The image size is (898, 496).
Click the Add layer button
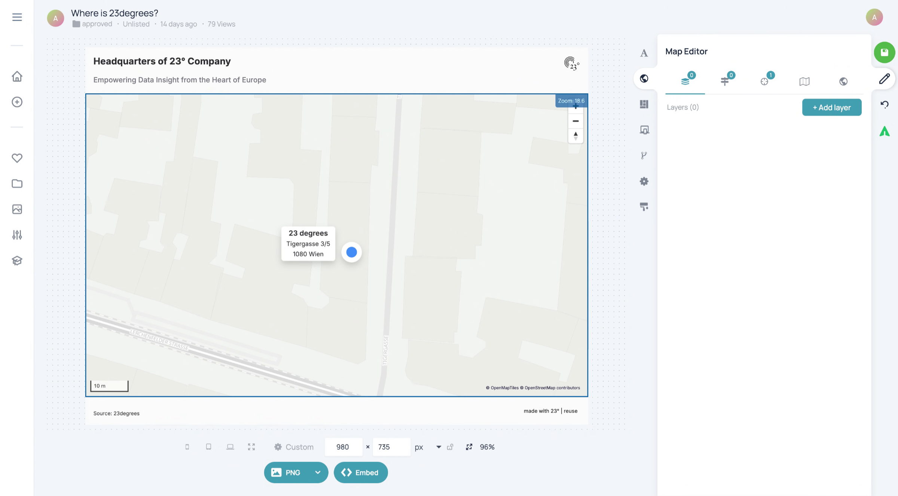click(x=832, y=107)
